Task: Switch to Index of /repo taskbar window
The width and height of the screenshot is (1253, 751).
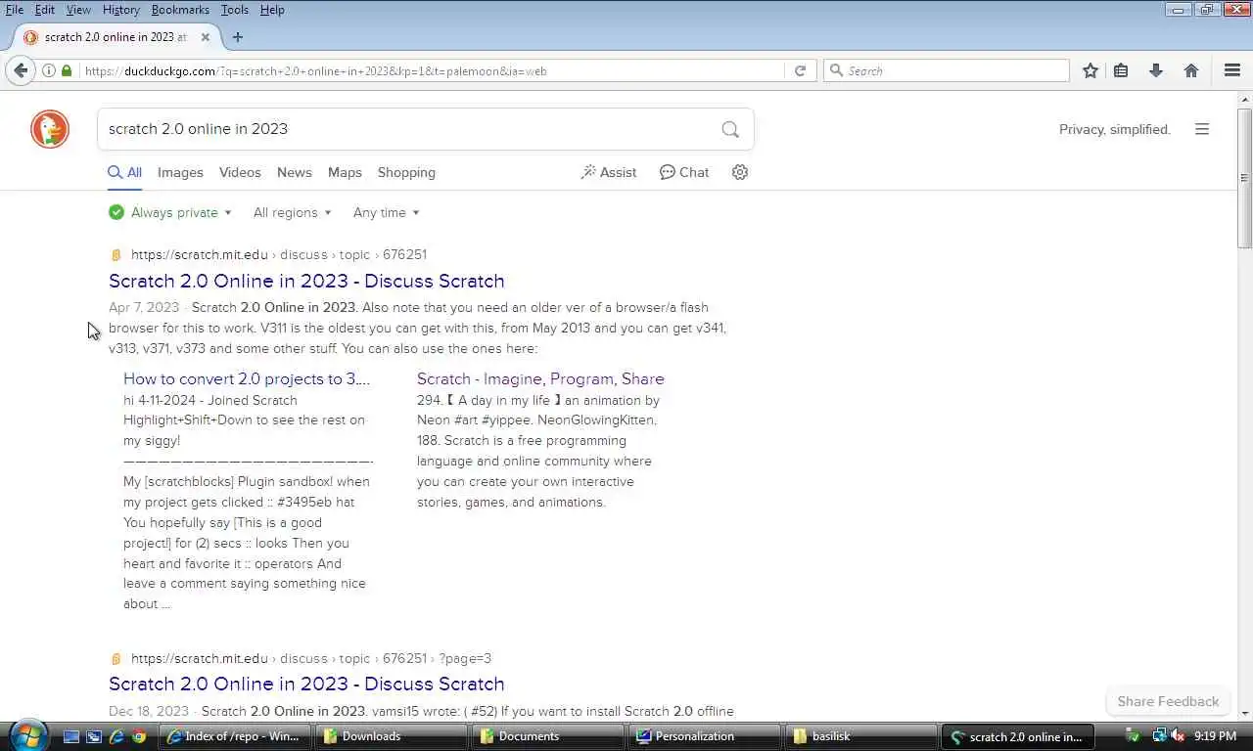Action: (235, 736)
